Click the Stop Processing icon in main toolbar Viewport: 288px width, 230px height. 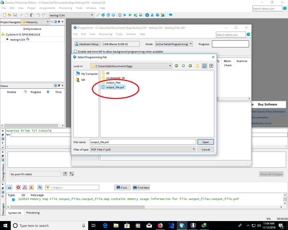(120, 15)
